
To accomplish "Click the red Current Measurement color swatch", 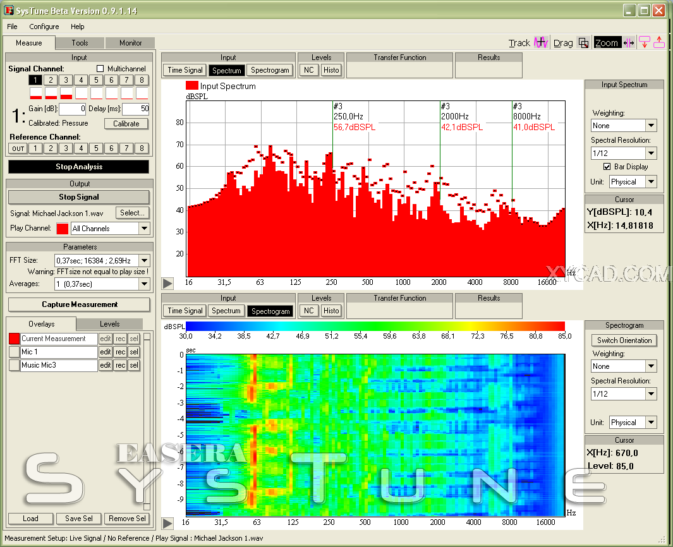I will 14,339.
